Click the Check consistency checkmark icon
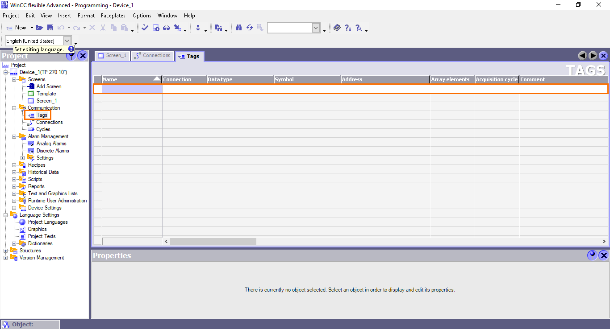Viewport: 610px width, 329px height. [x=145, y=28]
